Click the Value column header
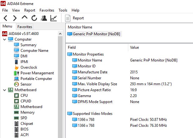 click(x=134, y=47)
